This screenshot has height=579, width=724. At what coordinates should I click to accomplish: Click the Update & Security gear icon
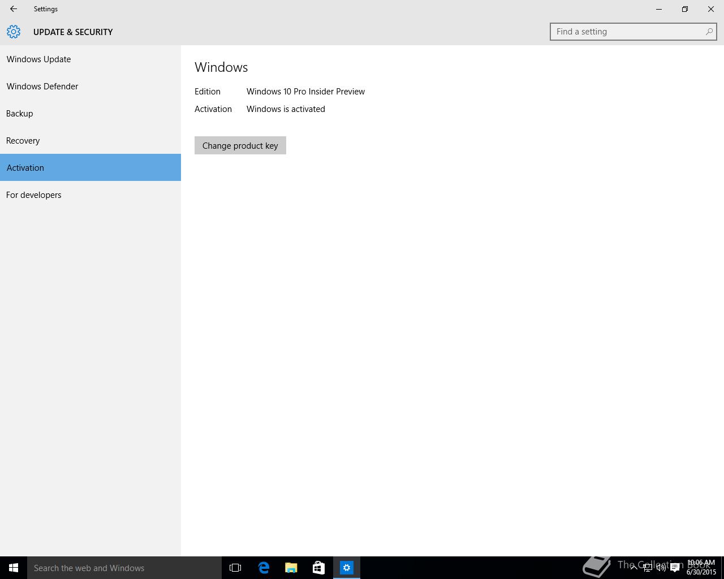pos(14,32)
